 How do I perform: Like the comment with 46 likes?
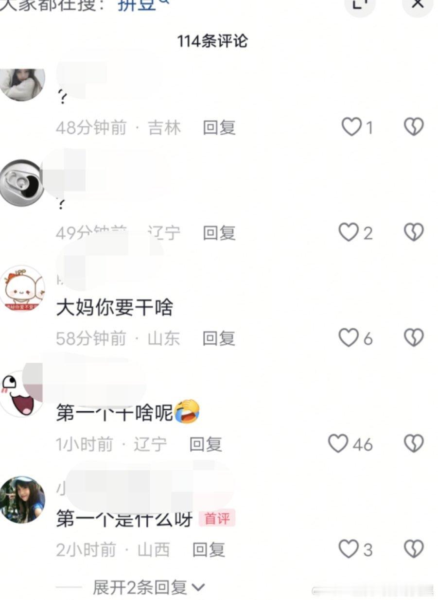point(338,443)
